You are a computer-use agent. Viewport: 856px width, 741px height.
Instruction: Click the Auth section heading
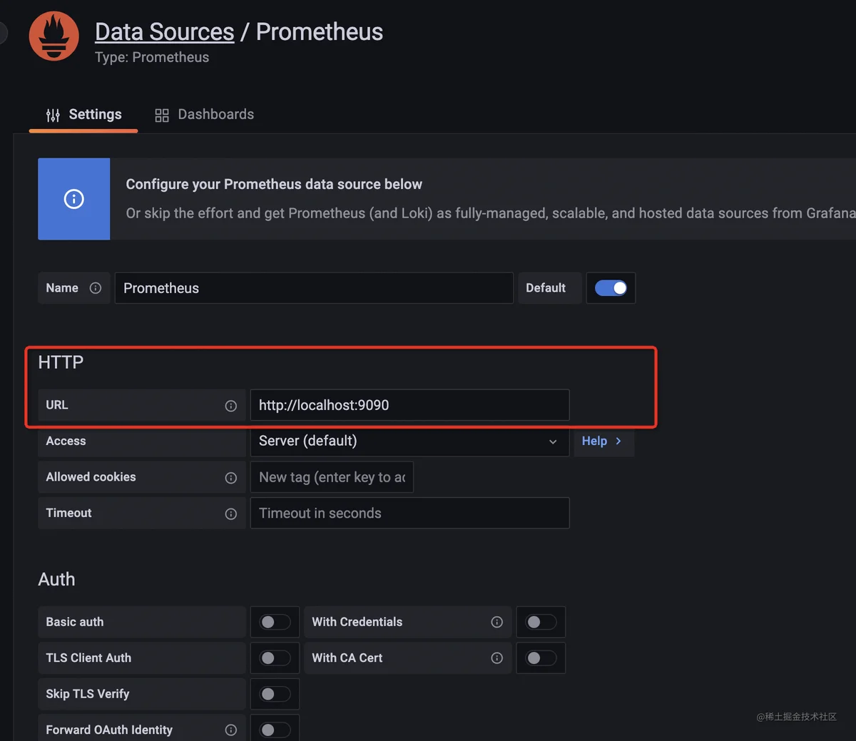[x=56, y=579]
